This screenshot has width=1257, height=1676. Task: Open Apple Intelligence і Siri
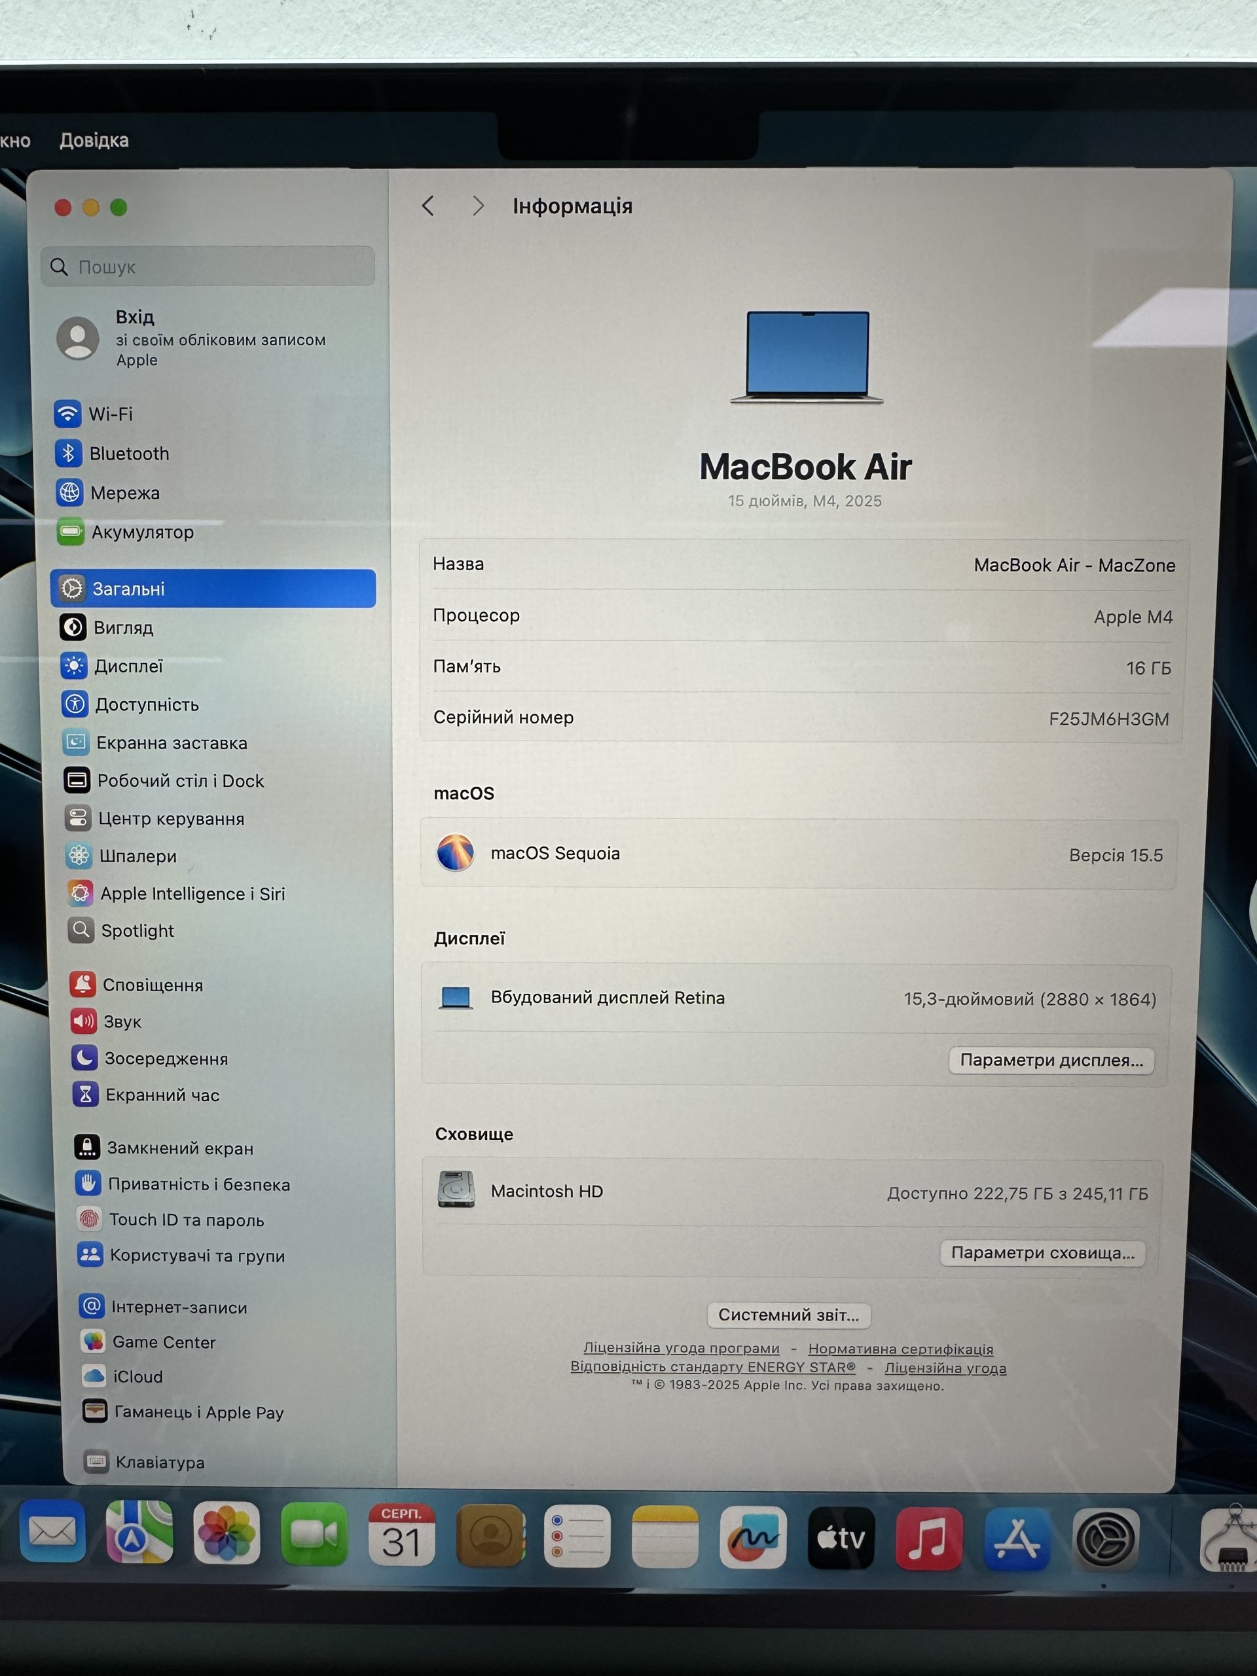click(x=177, y=893)
